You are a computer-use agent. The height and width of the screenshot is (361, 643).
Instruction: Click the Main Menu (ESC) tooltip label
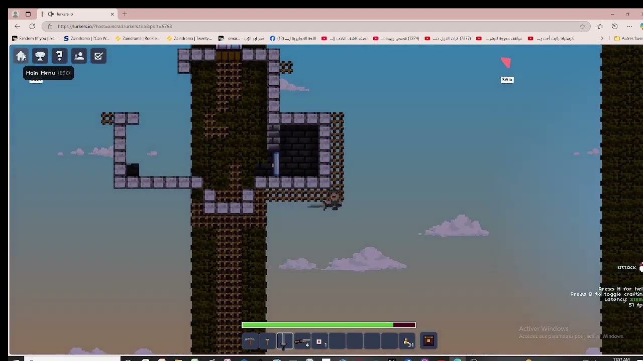coord(48,73)
